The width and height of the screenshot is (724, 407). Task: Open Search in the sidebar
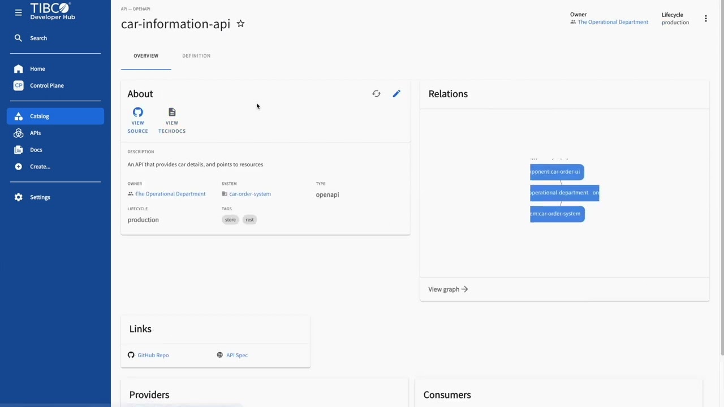click(x=38, y=38)
